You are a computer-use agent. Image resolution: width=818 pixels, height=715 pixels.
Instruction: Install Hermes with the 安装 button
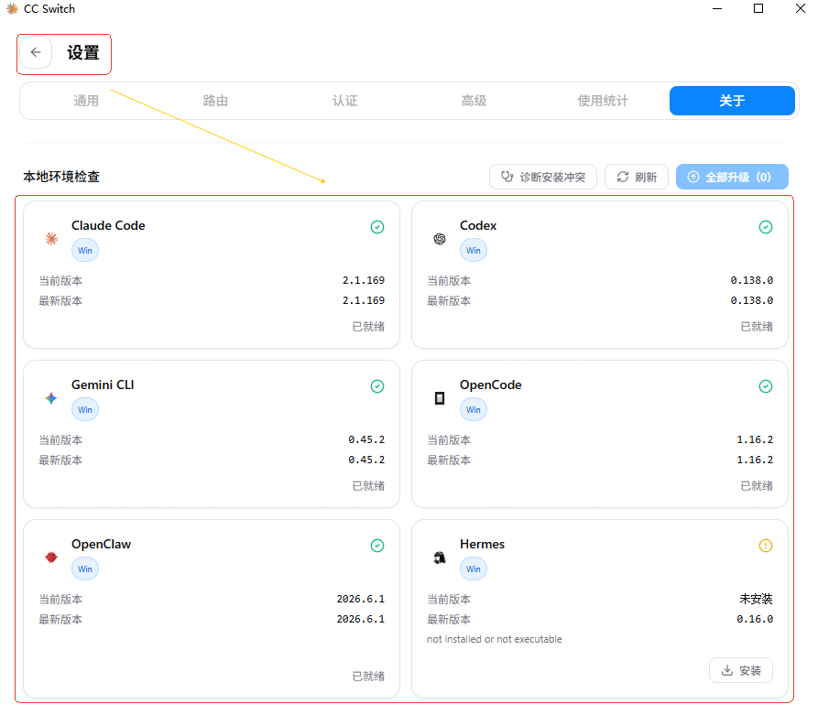click(x=741, y=670)
